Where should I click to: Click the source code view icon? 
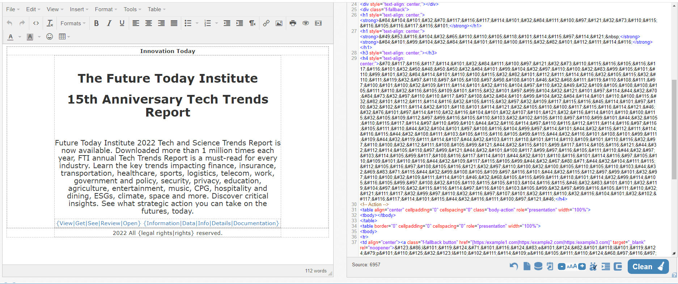(36, 23)
